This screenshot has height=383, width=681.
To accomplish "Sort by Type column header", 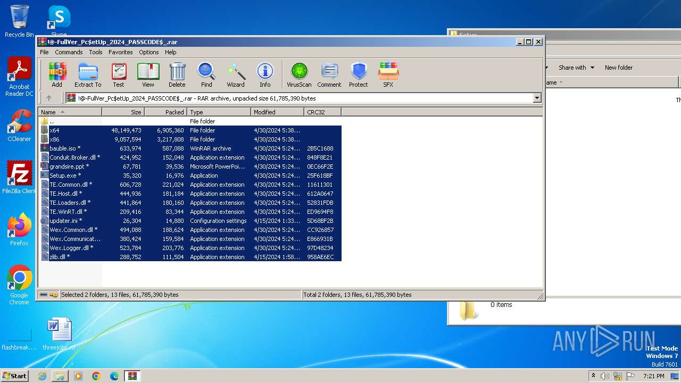I will [219, 112].
